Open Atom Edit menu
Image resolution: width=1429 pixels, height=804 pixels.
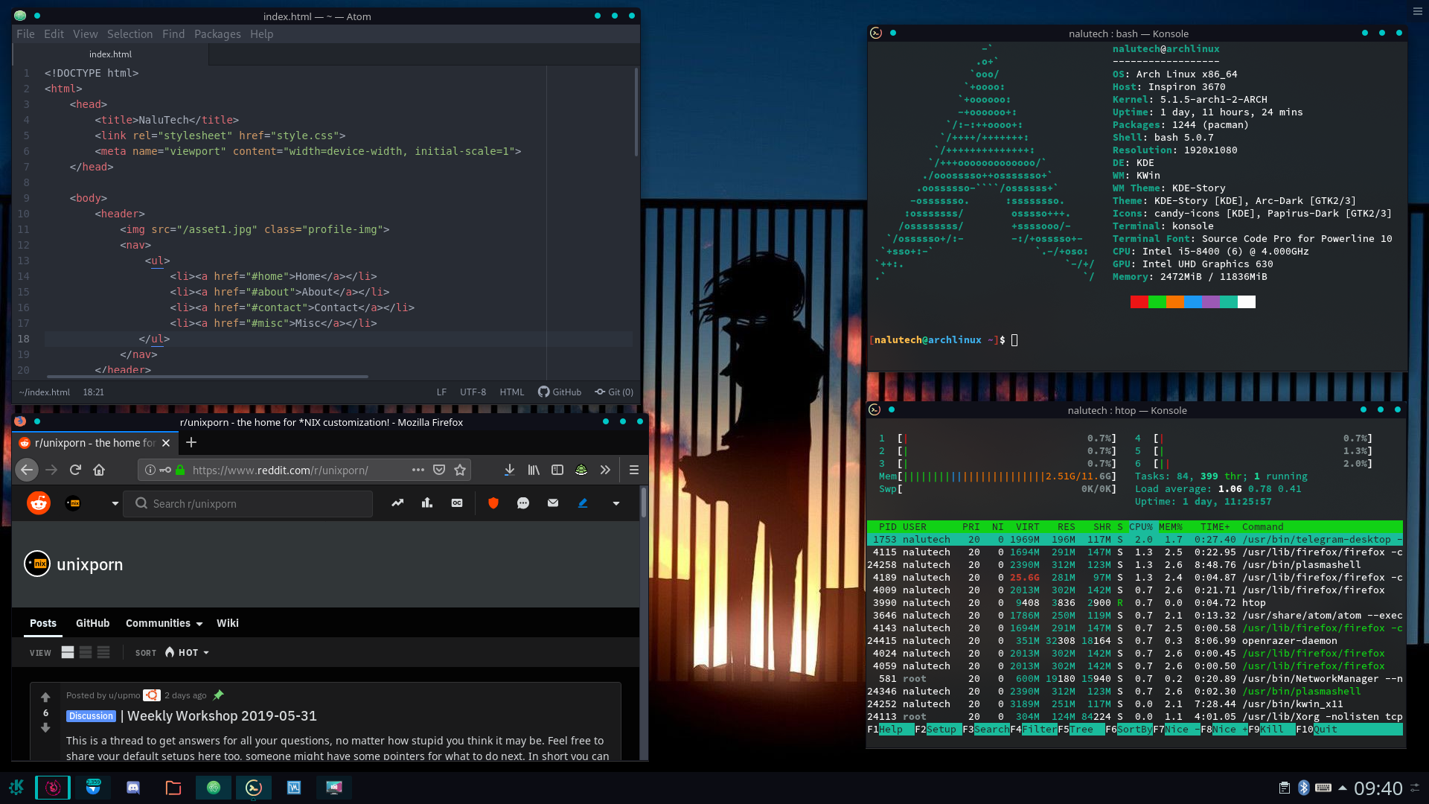(x=54, y=34)
